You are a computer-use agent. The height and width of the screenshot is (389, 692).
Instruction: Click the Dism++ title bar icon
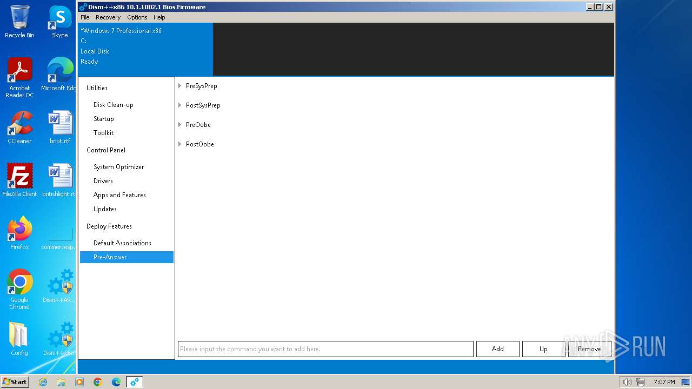pos(83,7)
